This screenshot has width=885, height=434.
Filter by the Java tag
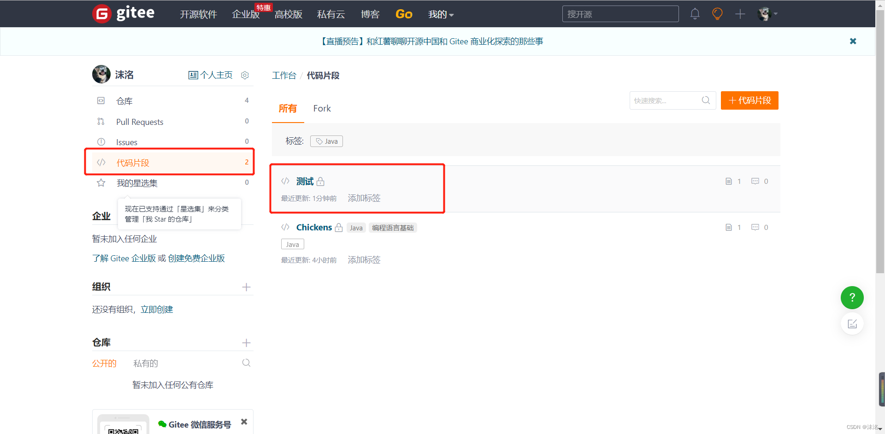(x=326, y=141)
